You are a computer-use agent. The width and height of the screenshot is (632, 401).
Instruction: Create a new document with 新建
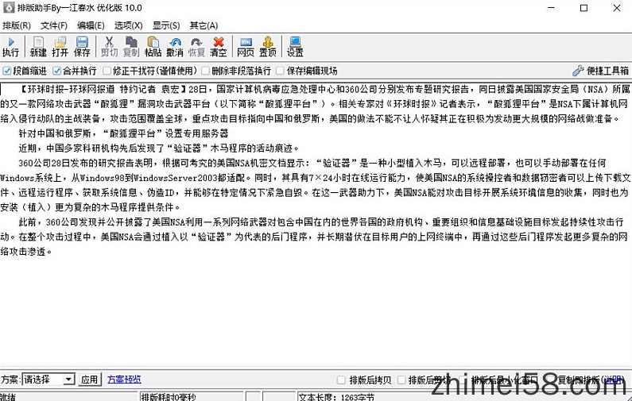point(38,47)
